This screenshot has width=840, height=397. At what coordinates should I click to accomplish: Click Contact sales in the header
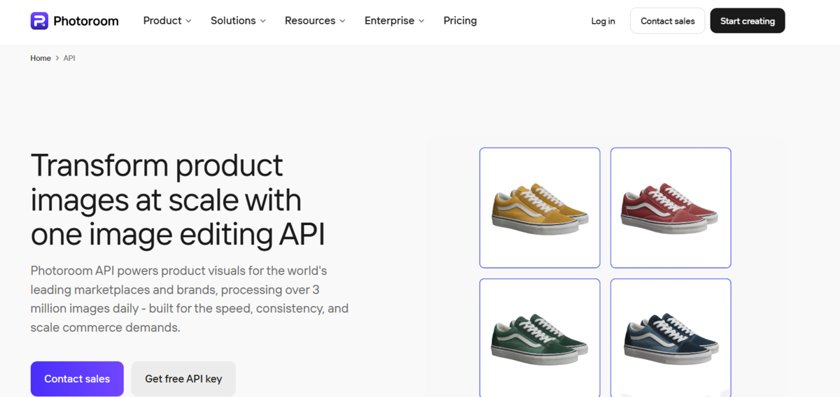tap(668, 21)
